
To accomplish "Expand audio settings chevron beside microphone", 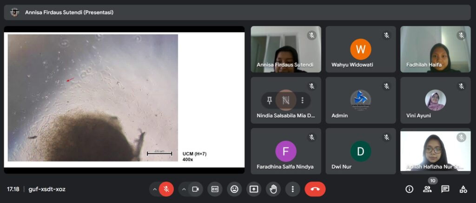I will click(x=154, y=189).
